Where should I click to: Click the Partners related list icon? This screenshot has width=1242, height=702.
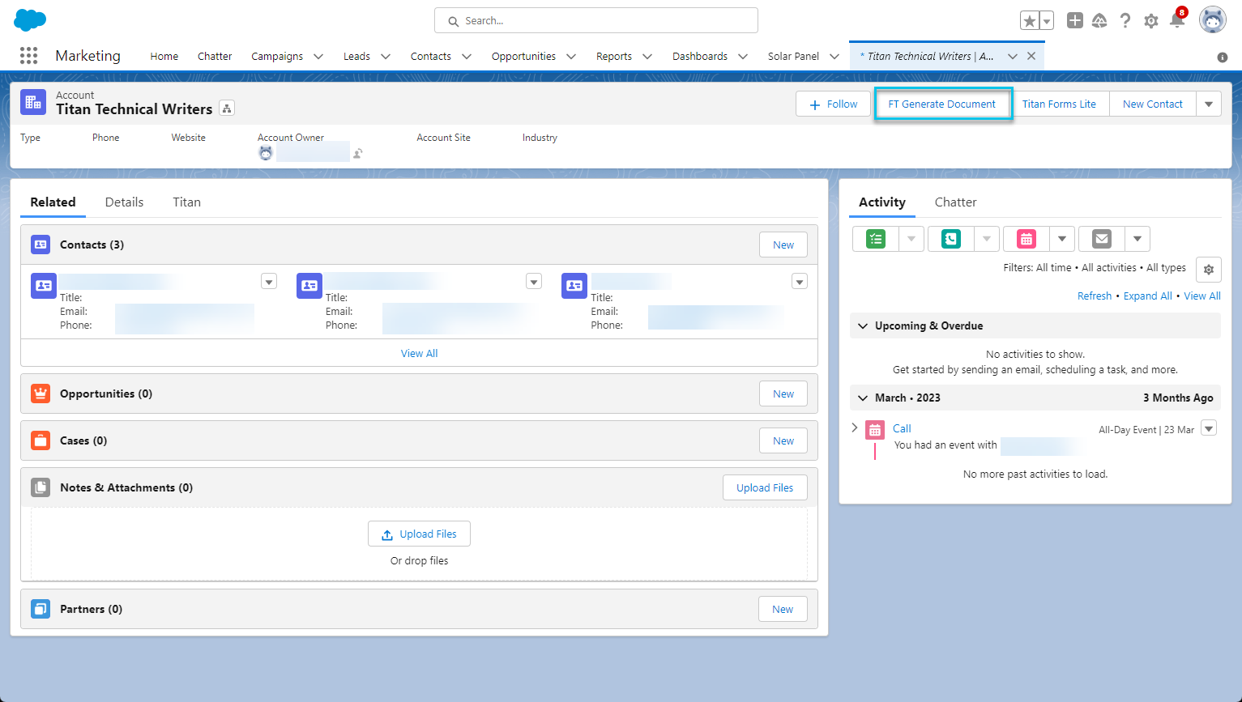pyautogui.click(x=41, y=609)
